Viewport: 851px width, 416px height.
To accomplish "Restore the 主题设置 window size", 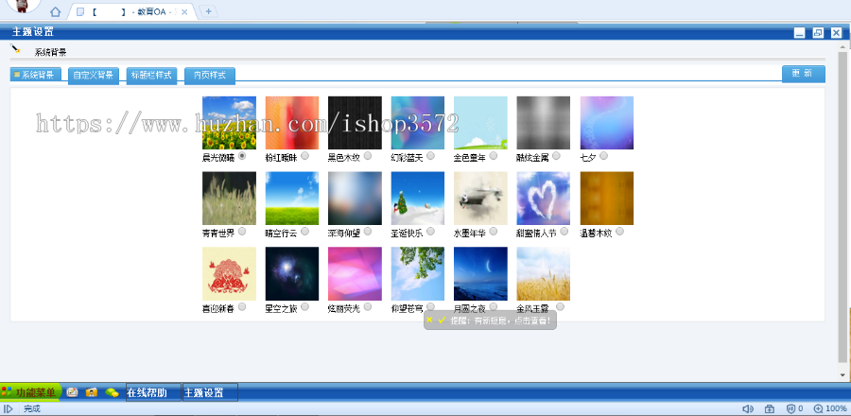I will [x=818, y=32].
